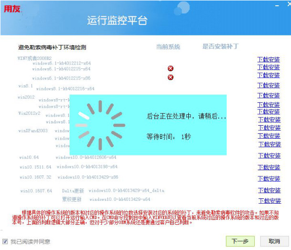Click 下载安装 for windows6.1-kb4012212-x64
Screen dimensions: 291x250
(269, 60)
